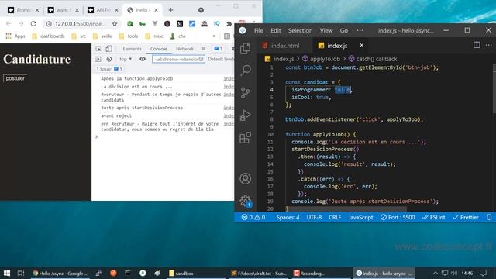Open the Default levels dropdown in the console
The image size is (496, 279).
click(x=221, y=59)
